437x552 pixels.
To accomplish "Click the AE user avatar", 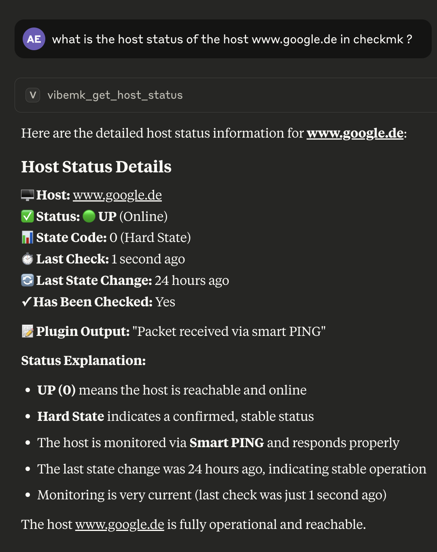I will (x=34, y=39).
